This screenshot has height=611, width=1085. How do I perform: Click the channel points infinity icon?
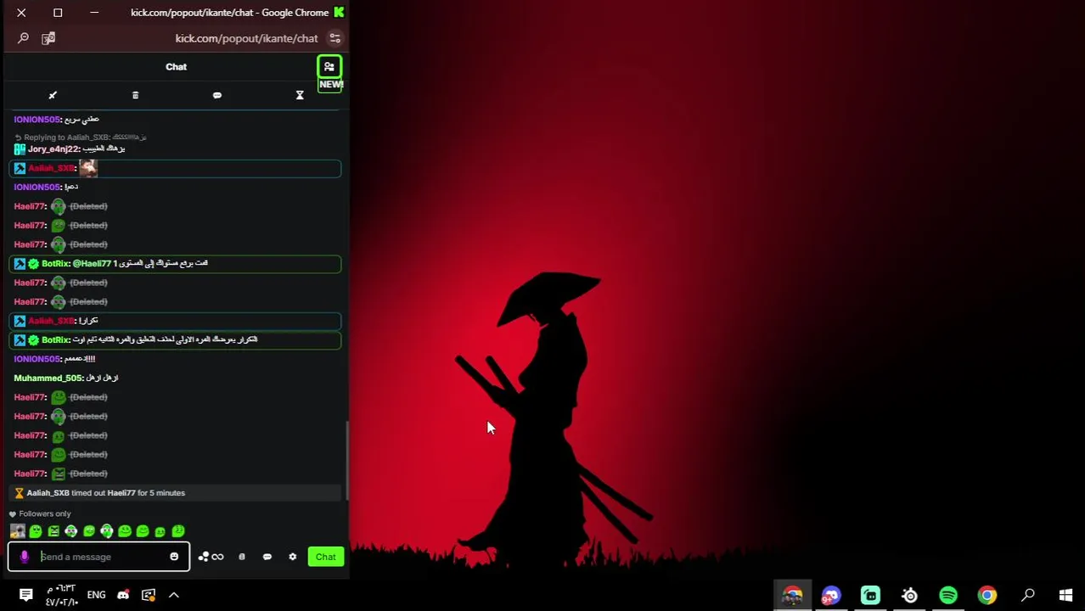point(211,557)
